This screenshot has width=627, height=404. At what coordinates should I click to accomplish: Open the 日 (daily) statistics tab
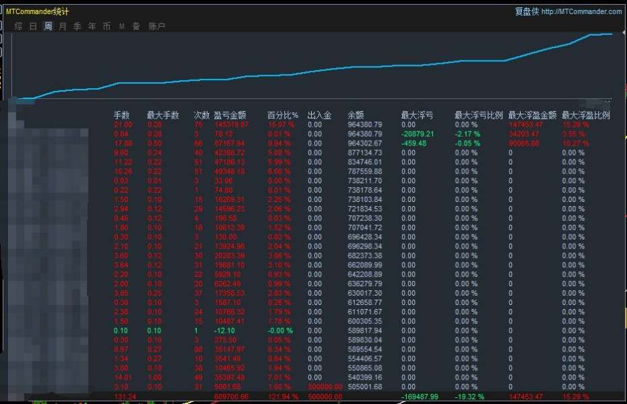pyautogui.click(x=33, y=26)
